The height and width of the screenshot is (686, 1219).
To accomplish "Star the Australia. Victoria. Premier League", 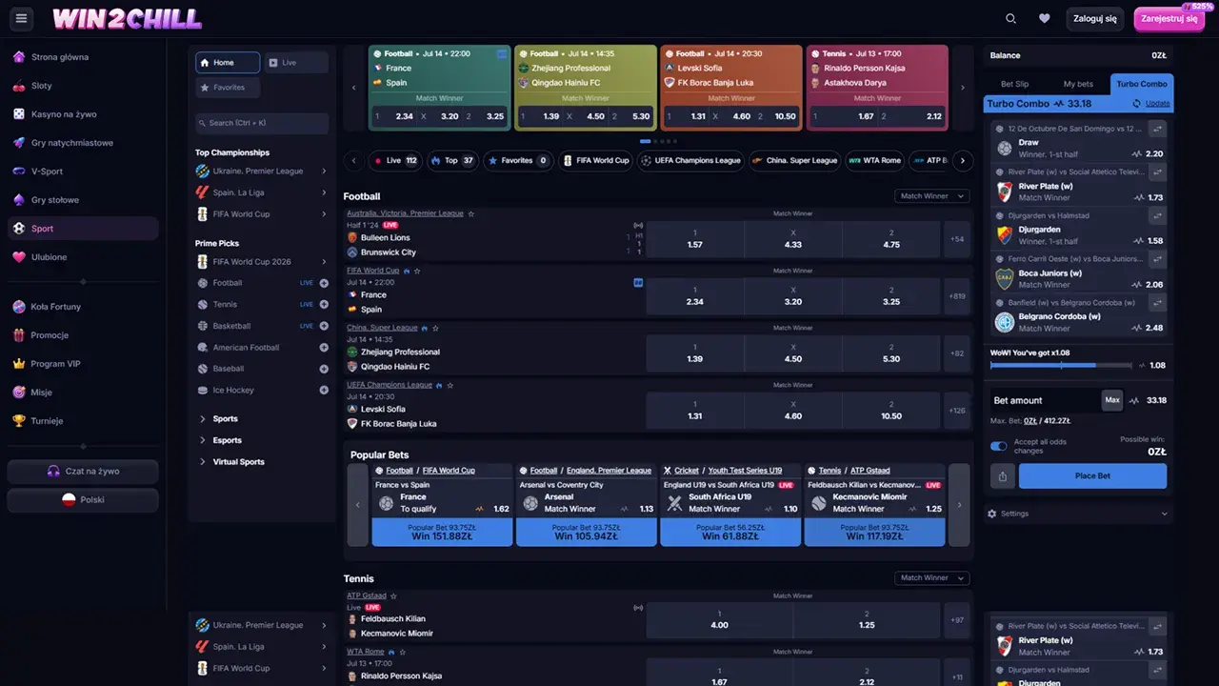I will [470, 213].
